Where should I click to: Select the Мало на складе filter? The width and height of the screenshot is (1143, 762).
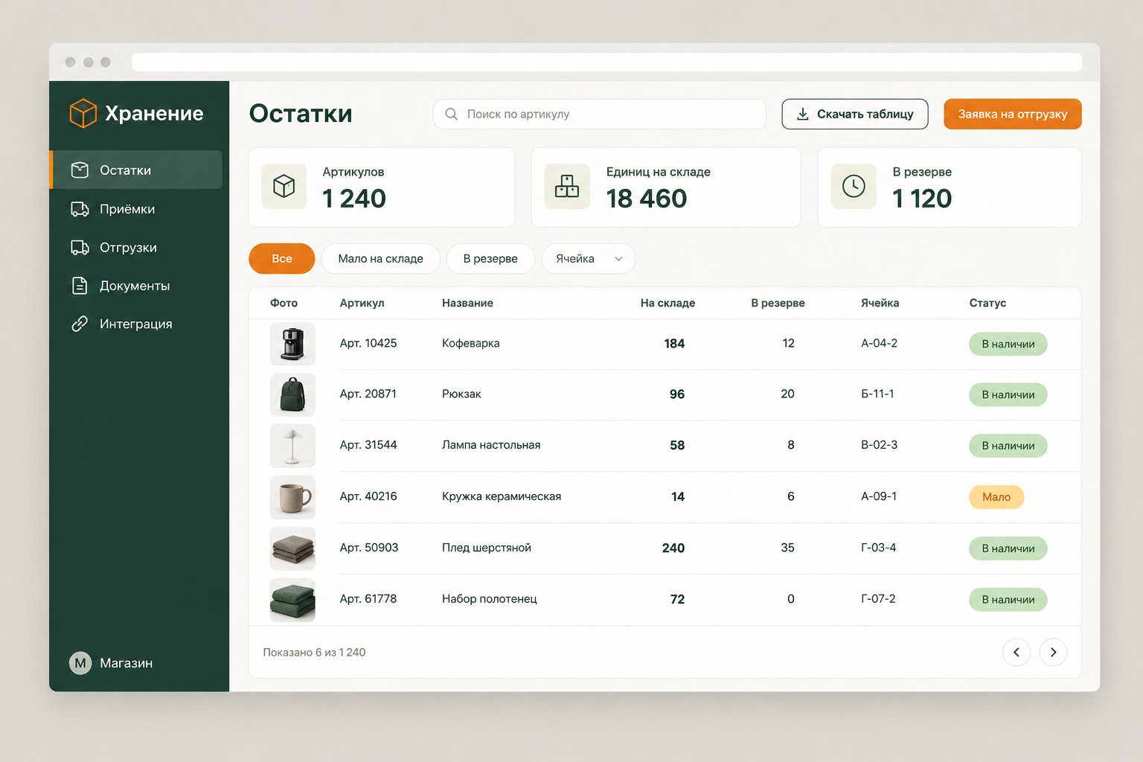point(380,259)
